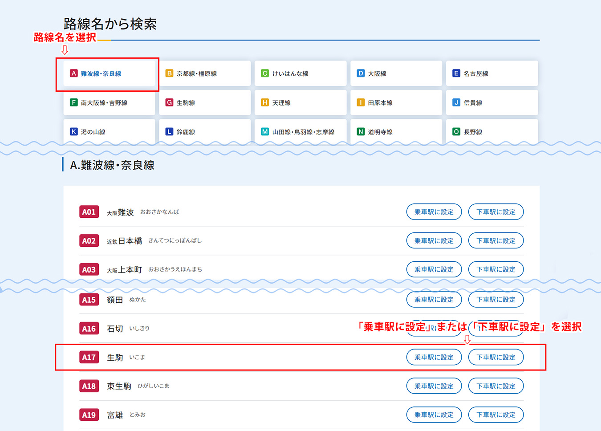Screen dimensions: 601x431
Task: Select the D 大阪線 line
Action: pos(396,73)
